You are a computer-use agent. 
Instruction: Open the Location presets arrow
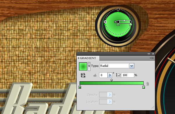[110, 102]
